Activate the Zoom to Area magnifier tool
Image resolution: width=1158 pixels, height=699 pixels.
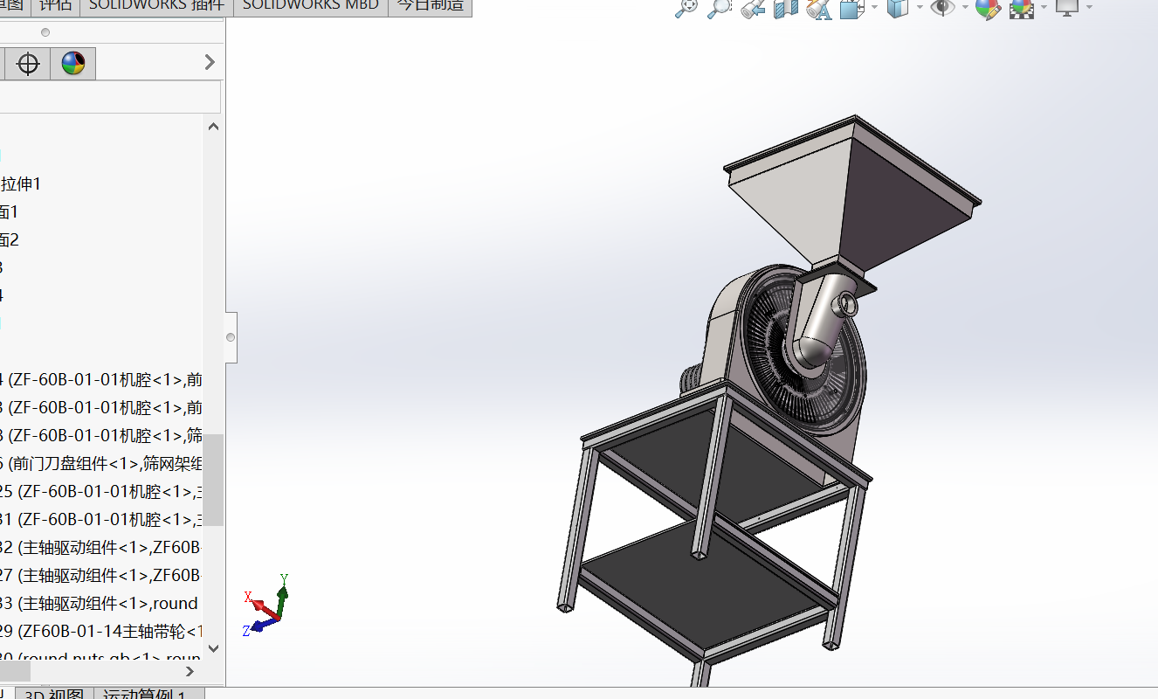719,9
